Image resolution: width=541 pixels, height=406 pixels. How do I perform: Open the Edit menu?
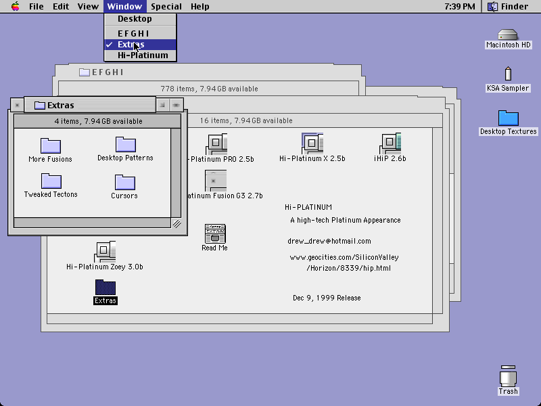point(61,6)
